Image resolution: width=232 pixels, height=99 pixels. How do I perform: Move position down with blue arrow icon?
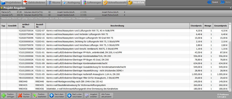pos(69,95)
